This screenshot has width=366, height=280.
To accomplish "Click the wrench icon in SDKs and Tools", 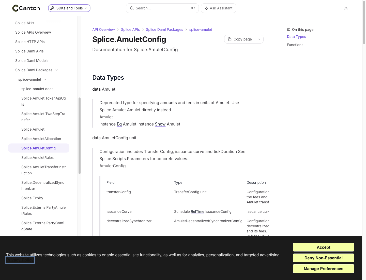I will [52, 8].
